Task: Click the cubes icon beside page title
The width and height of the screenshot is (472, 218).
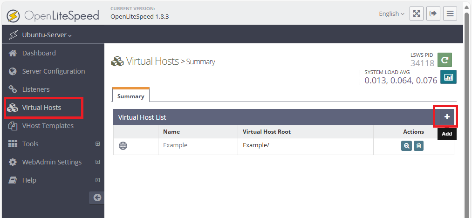Action: [x=117, y=61]
